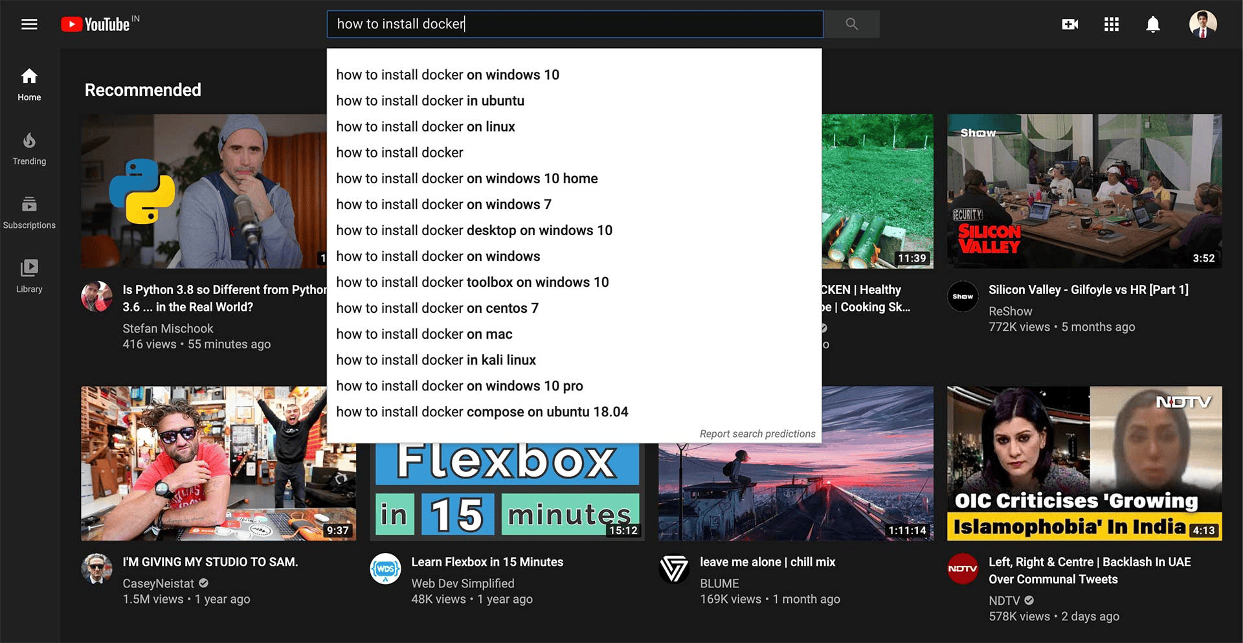Open the chill mix video thumbnail
This screenshot has height=643, width=1243.
(x=796, y=492)
